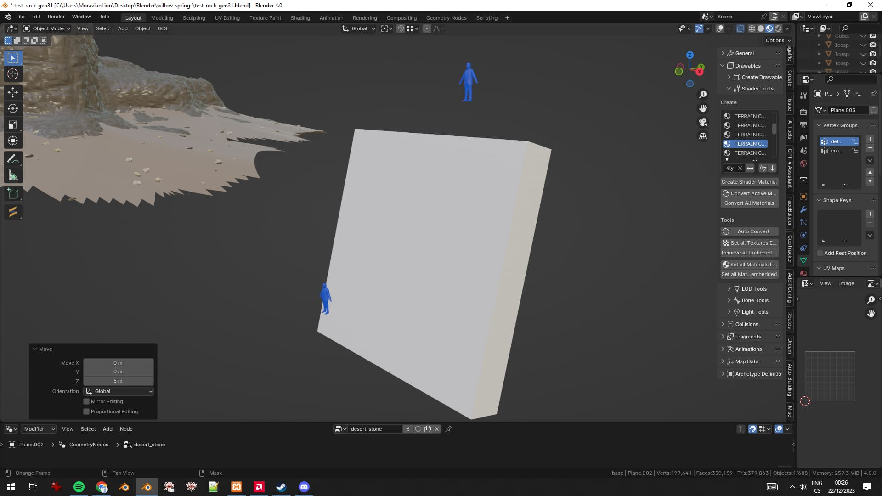Enable the Proportional Editing checkbox
The width and height of the screenshot is (882, 496).
(86, 411)
